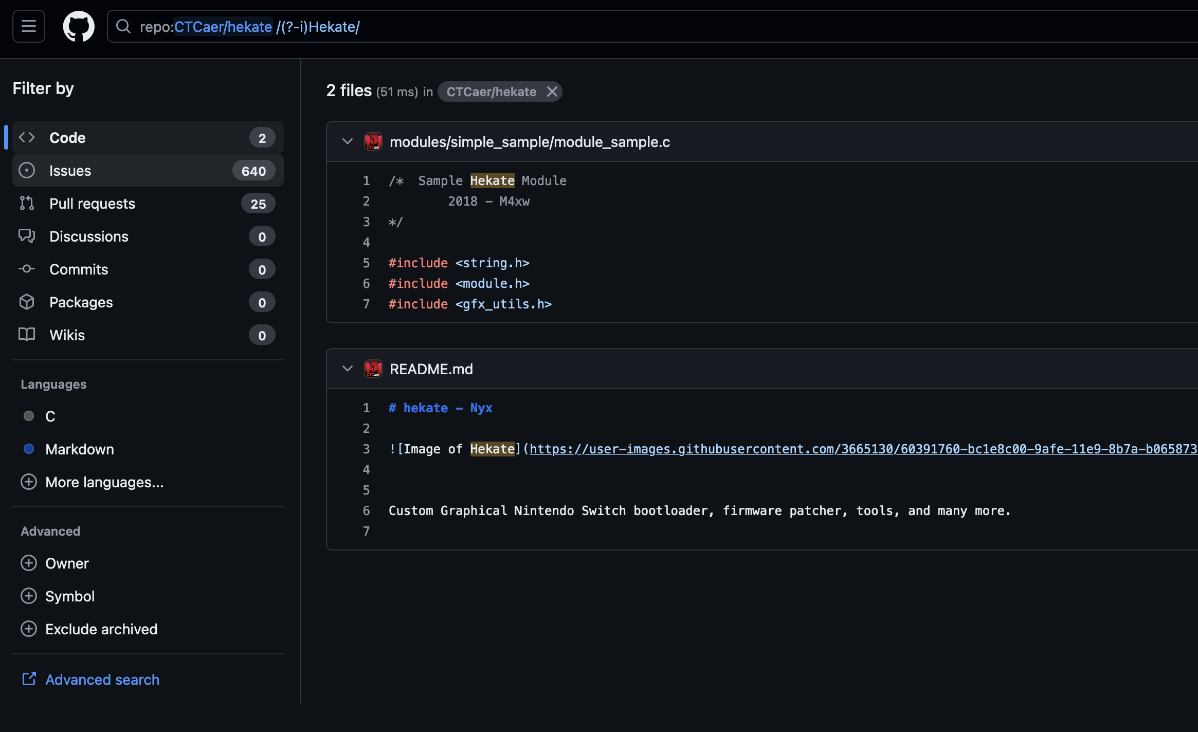
Task: Select the Packages filter
Action: 148,302
